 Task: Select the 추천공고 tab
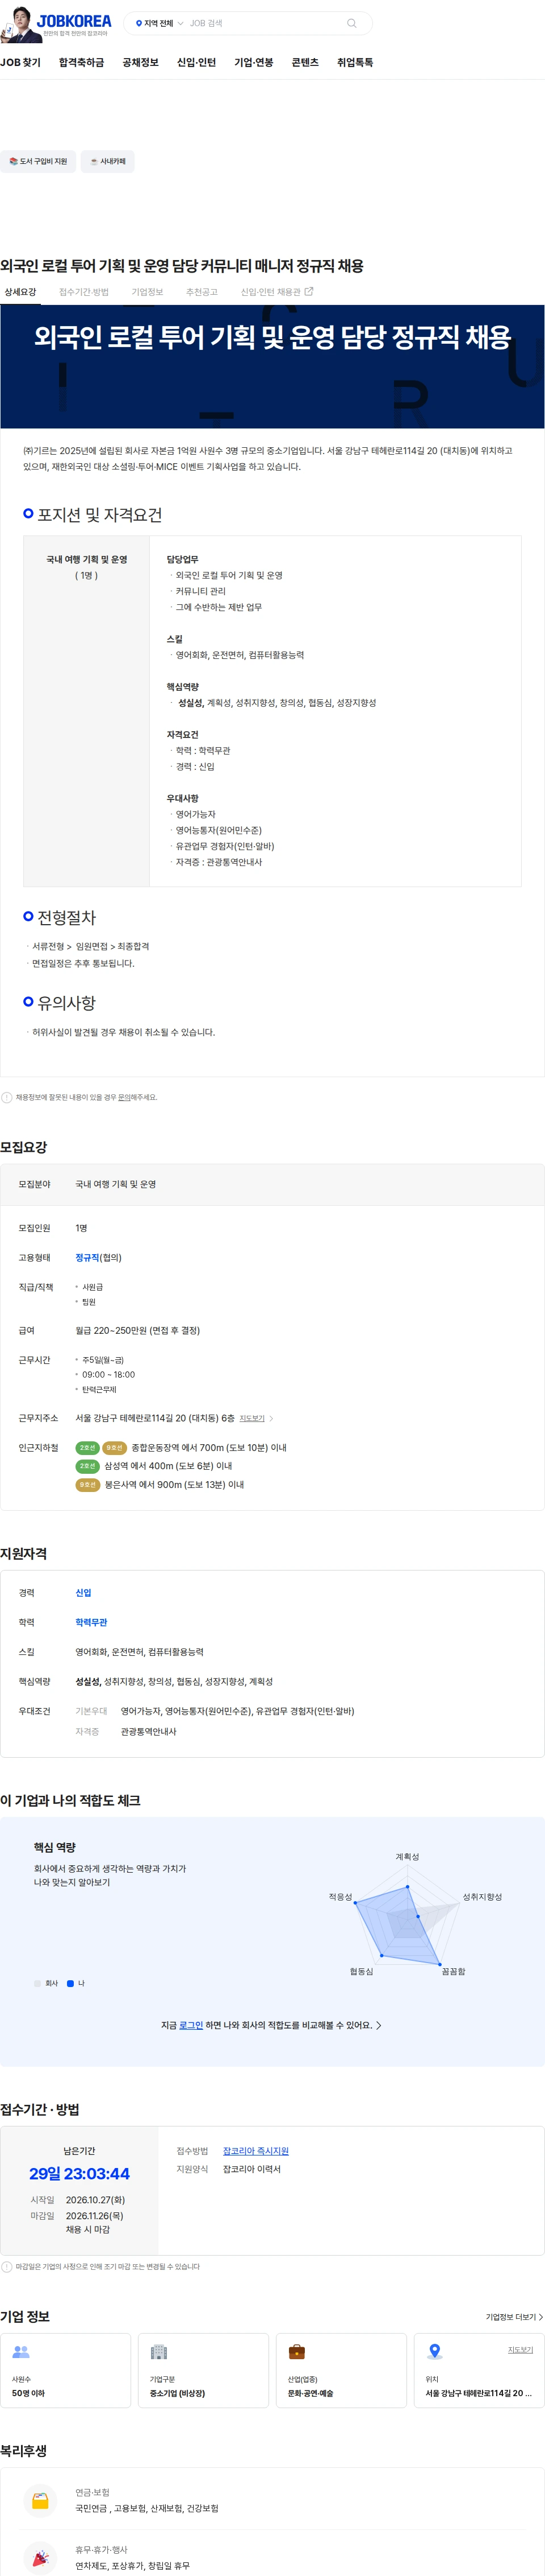click(x=202, y=292)
